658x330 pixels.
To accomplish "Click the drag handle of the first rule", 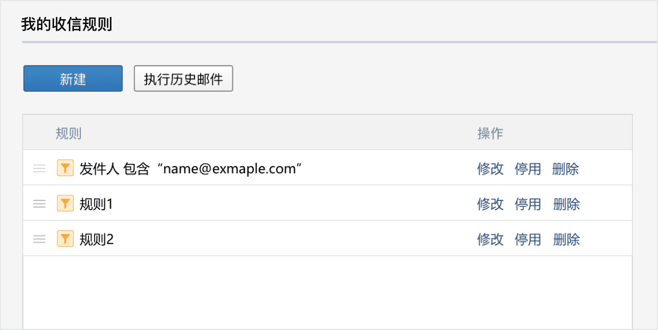I will point(39,168).
